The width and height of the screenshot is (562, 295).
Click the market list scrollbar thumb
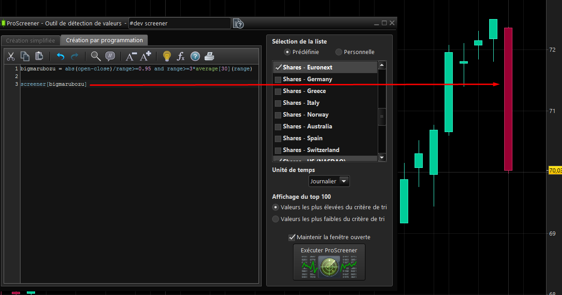coord(382,116)
